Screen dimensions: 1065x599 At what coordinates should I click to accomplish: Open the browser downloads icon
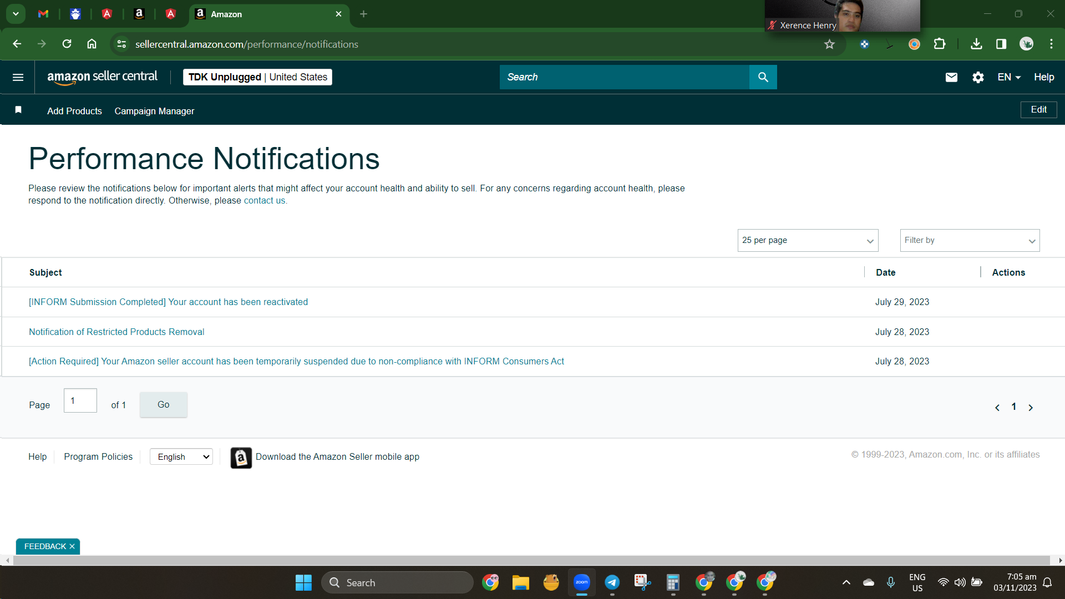[x=976, y=44]
